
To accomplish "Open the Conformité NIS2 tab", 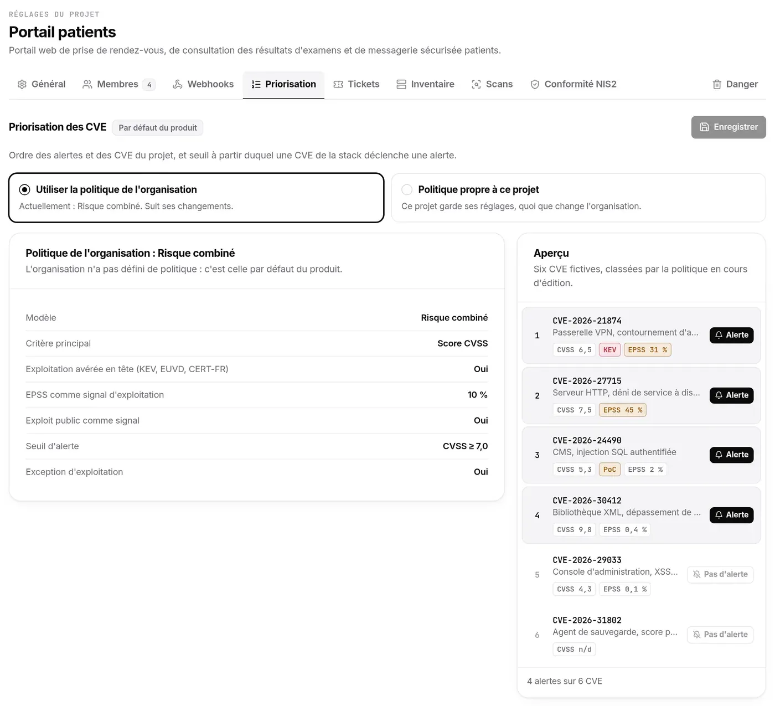I will [573, 84].
